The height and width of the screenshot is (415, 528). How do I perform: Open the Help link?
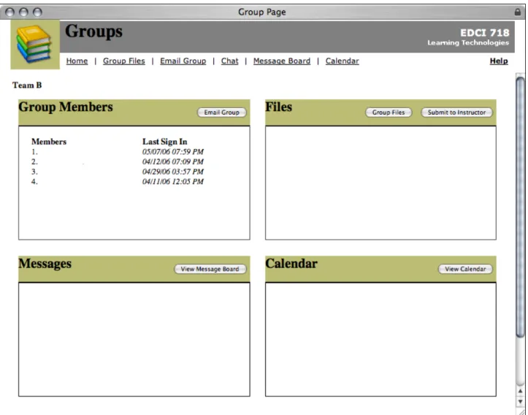tap(499, 61)
